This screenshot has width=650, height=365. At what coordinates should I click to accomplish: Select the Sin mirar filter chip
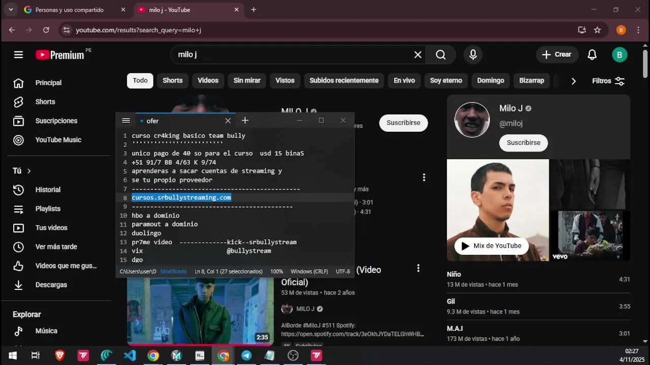click(247, 81)
